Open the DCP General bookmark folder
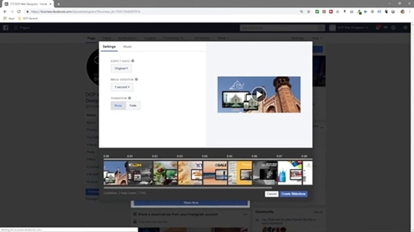Screen dimensions: 414x232 coord(28,18)
